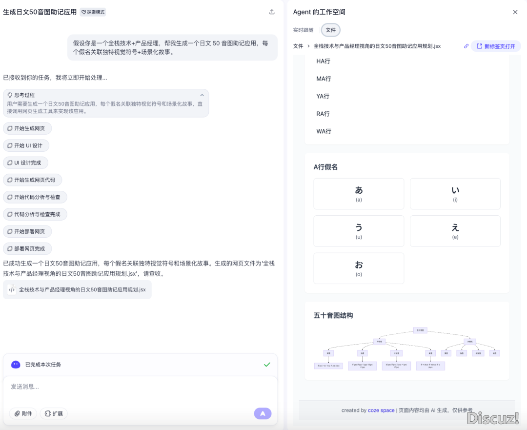Open the 开始代码分析与检查 step
This screenshot has height=430, width=527.
point(35,197)
